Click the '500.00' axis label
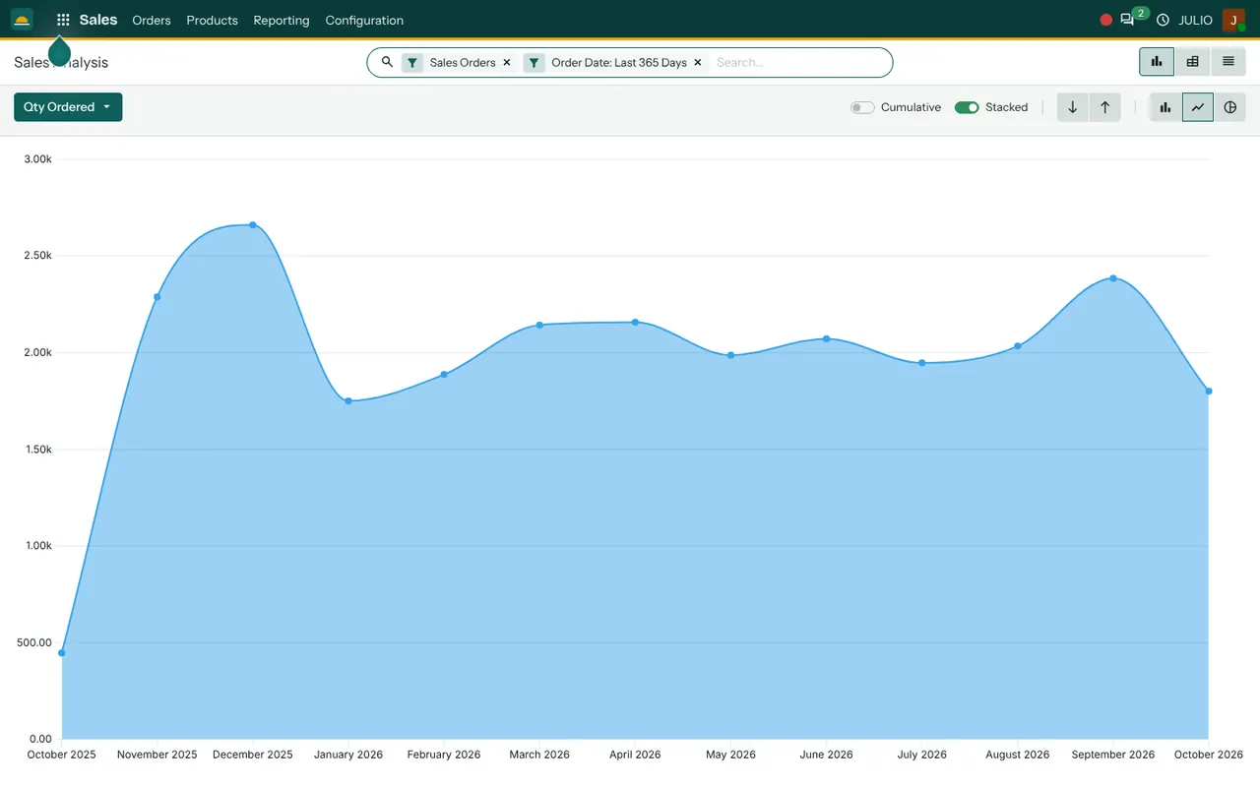The width and height of the screenshot is (1260, 787). pyautogui.click(x=34, y=642)
